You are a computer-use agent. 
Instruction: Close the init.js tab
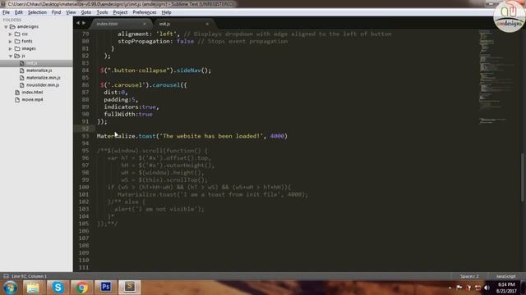(207, 24)
